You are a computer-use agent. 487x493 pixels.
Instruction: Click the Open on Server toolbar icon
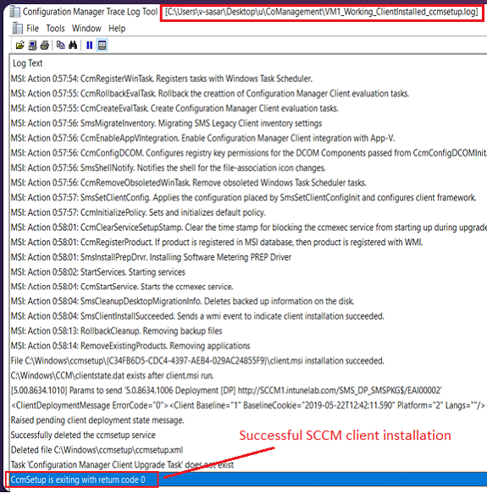pyautogui.click(x=32, y=46)
